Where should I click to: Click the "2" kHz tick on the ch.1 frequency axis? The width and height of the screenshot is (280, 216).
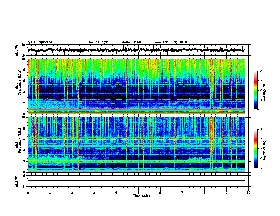tap(24, 103)
